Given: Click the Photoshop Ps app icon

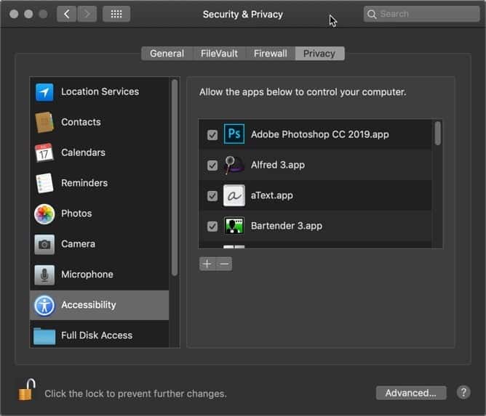Looking at the screenshot, I should (x=234, y=134).
